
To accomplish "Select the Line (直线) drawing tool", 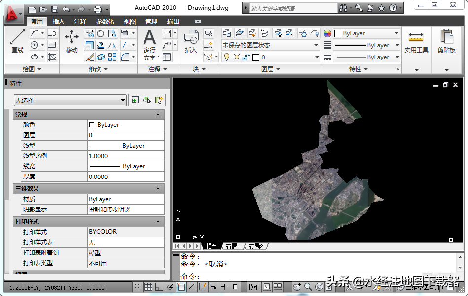I will (17, 41).
